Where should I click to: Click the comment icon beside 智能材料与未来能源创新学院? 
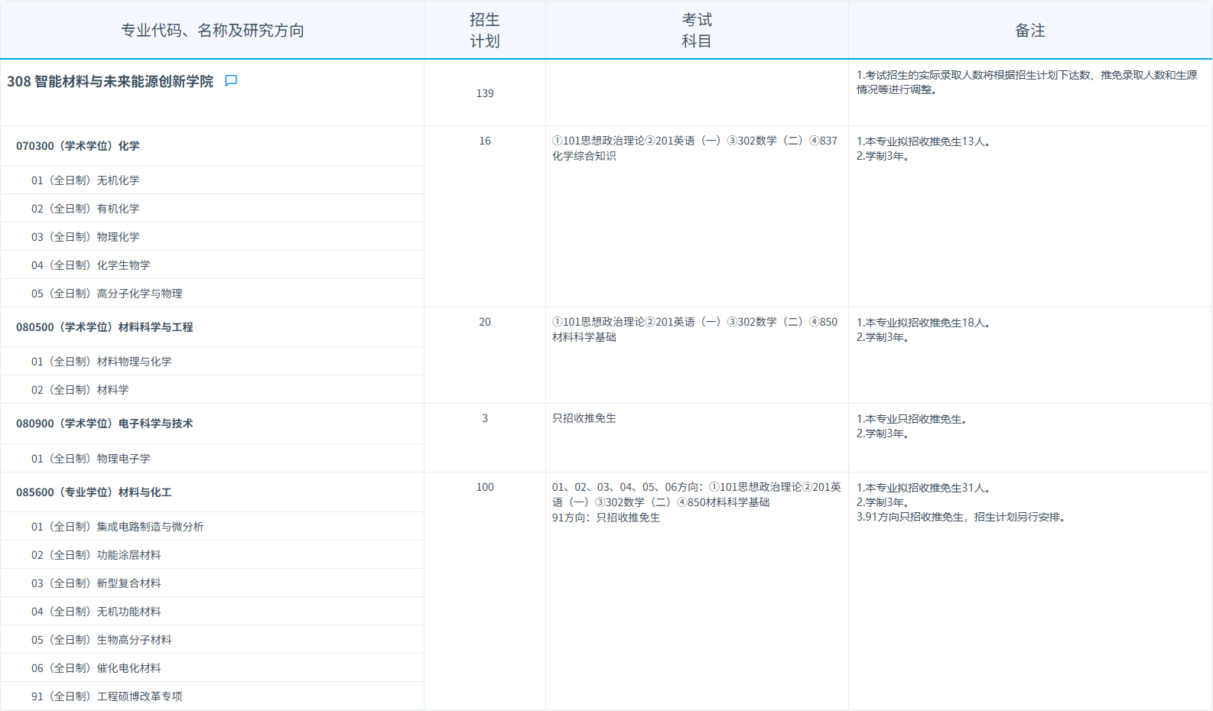pyautogui.click(x=231, y=81)
